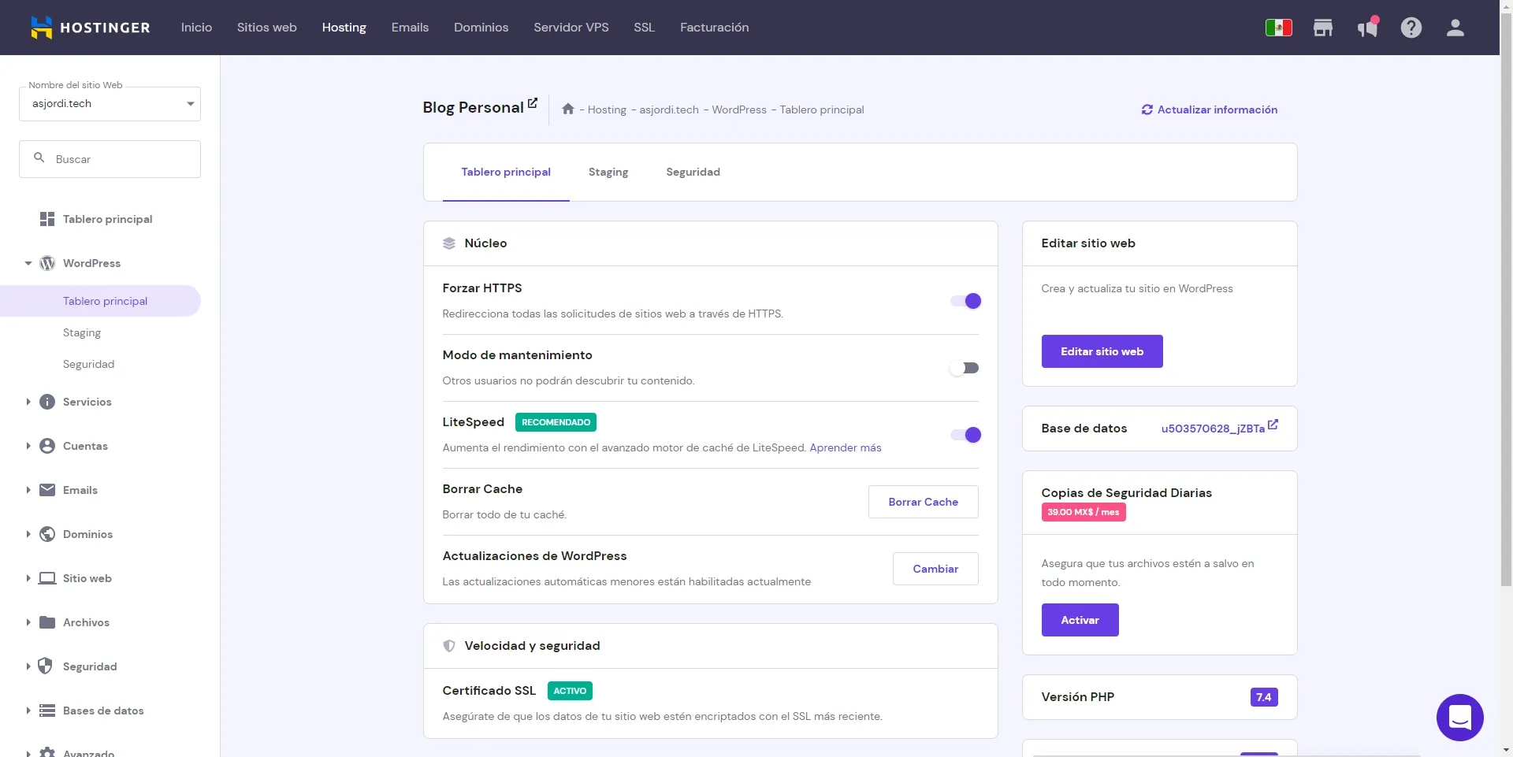Toggle the LiteSpeed switch
Image resolution: width=1513 pixels, height=757 pixels.
(x=965, y=435)
